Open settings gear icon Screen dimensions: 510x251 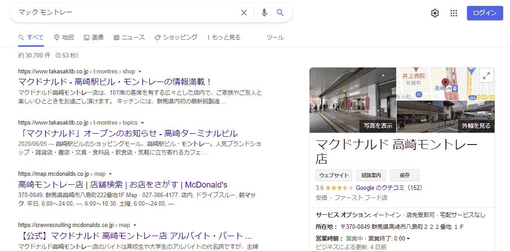point(435,13)
